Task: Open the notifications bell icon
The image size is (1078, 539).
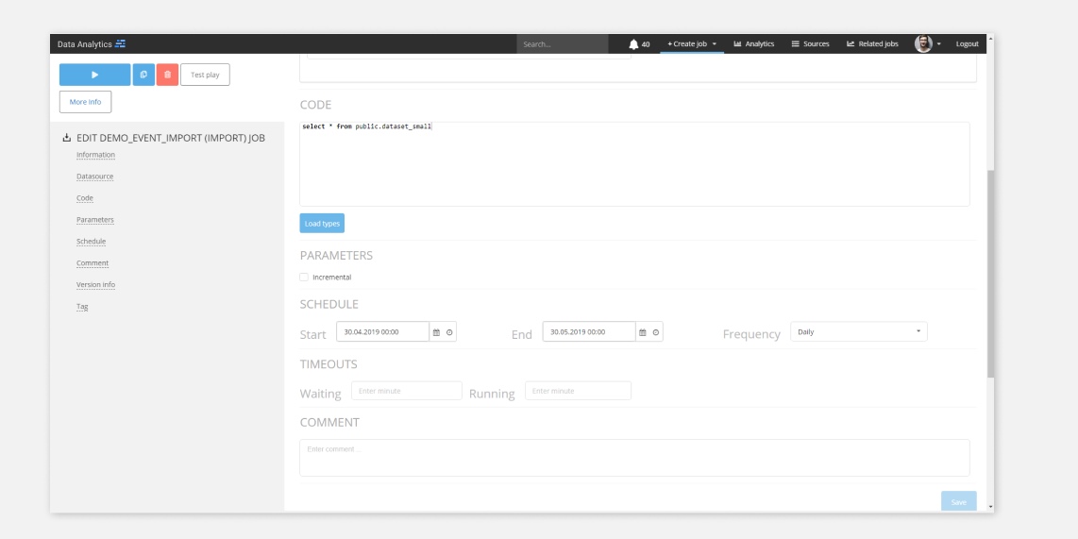Action: click(x=632, y=43)
